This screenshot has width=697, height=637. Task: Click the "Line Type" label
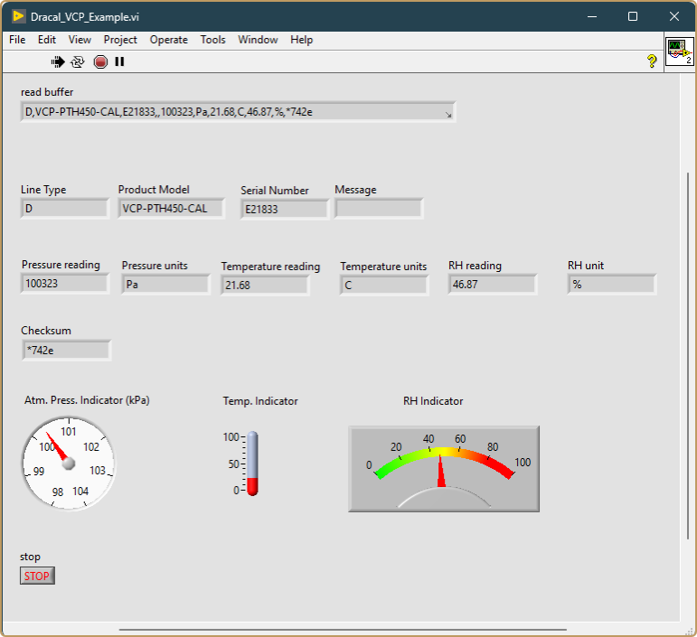pos(43,190)
